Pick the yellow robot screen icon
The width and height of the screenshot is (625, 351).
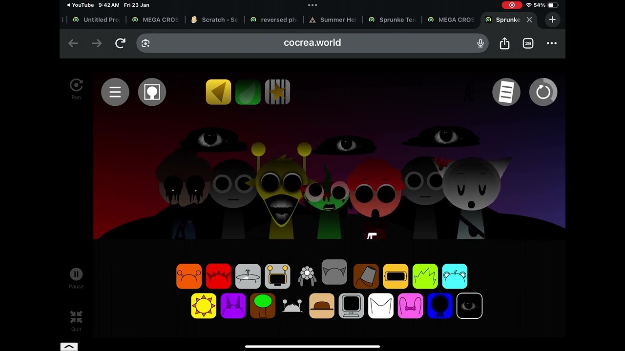[277, 276]
